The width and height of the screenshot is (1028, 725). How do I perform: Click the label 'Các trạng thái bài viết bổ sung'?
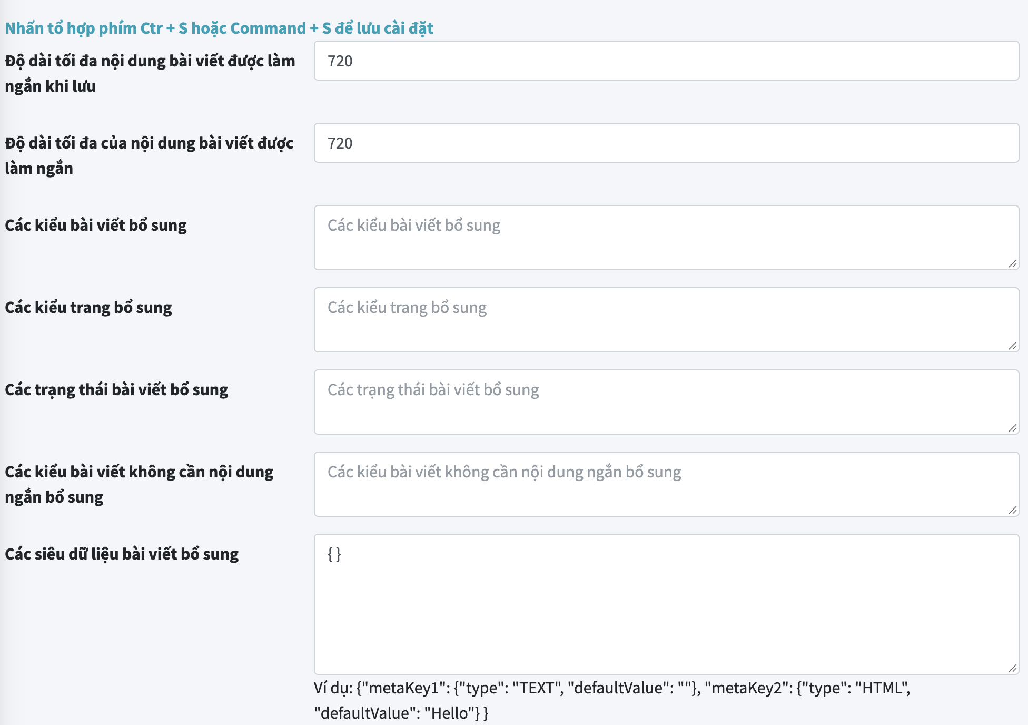[x=116, y=389]
